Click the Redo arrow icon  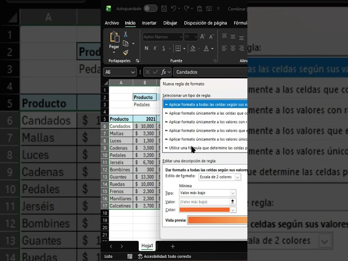click(x=187, y=9)
